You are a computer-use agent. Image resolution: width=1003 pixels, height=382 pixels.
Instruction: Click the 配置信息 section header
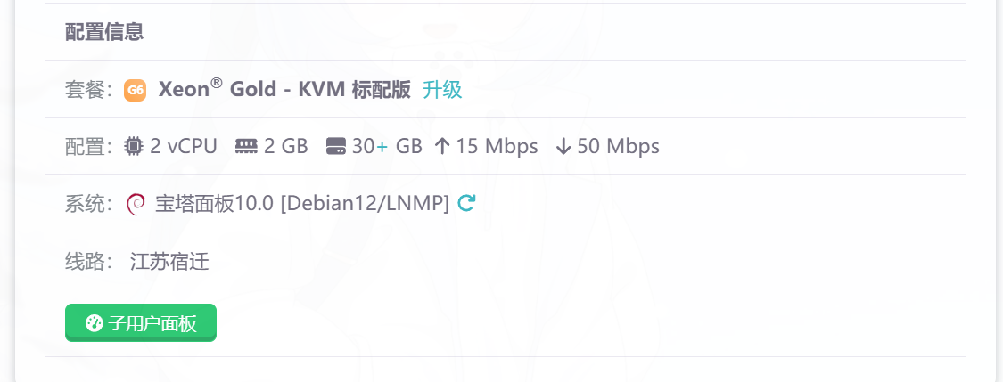coord(104,31)
